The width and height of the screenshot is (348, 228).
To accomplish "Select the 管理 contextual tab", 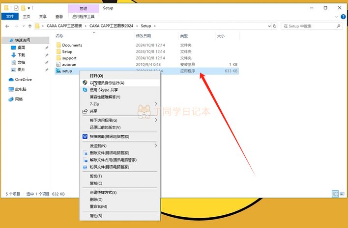I will [x=84, y=8].
